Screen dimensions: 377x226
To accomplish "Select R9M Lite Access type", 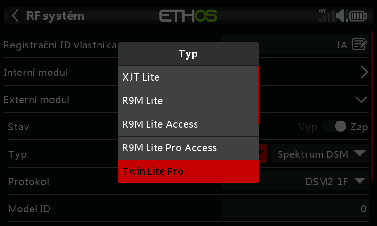I will point(187,124).
